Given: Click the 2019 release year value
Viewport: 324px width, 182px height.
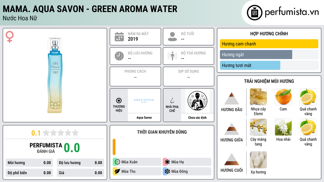Looking at the screenshot, I should point(133,39).
